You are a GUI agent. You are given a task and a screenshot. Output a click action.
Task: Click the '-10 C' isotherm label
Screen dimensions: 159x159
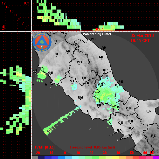click(x=98, y=29)
